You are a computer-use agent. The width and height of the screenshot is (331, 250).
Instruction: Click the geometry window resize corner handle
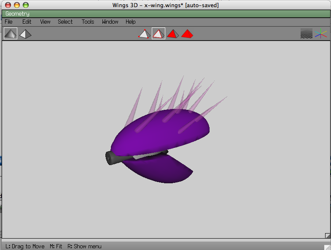(327, 236)
